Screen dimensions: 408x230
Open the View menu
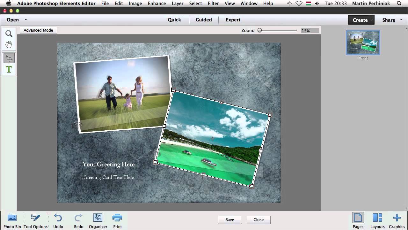click(x=230, y=4)
